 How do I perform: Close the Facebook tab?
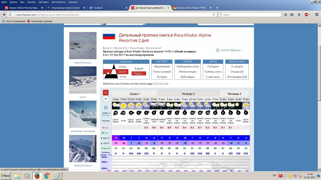pos(126,8)
